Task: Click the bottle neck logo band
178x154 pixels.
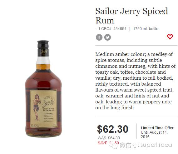Action: pos(43,52)
